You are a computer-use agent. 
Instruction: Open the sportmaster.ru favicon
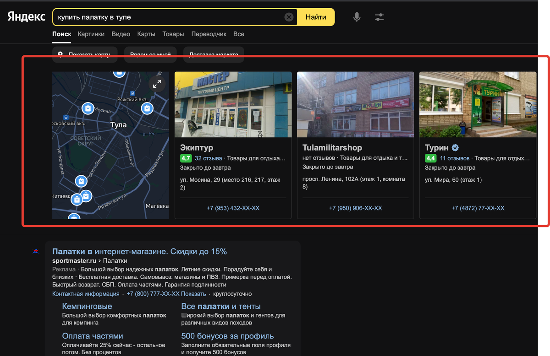pos(36,251)
